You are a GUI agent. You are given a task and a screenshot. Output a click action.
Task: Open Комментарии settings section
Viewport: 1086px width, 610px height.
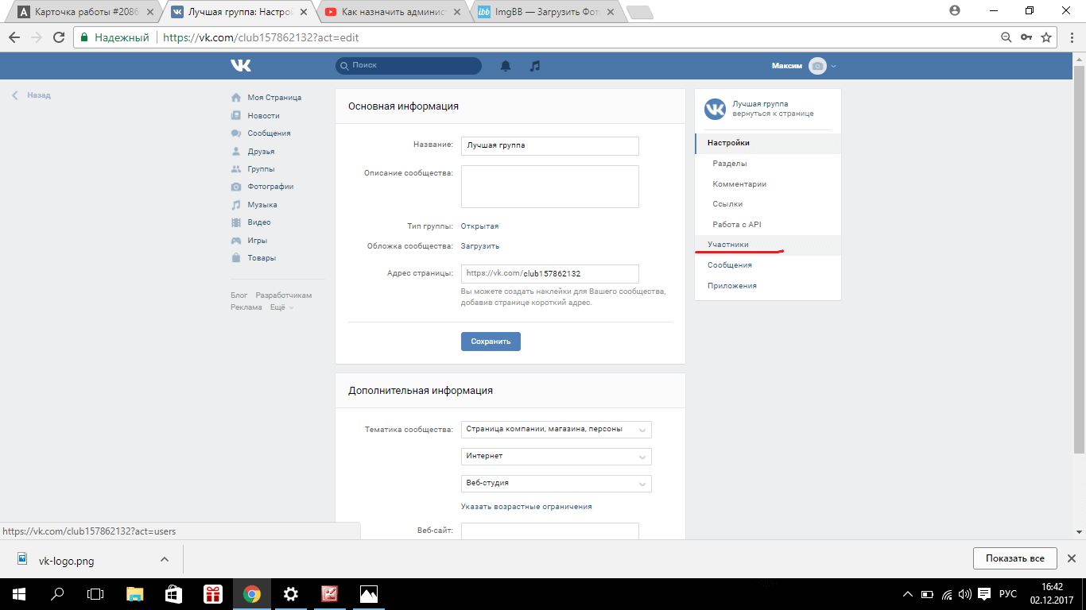click(x=767, y=183)
